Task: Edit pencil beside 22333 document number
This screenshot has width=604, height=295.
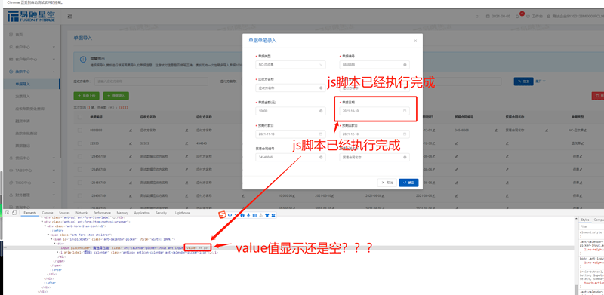Action: tap(131, 143)
